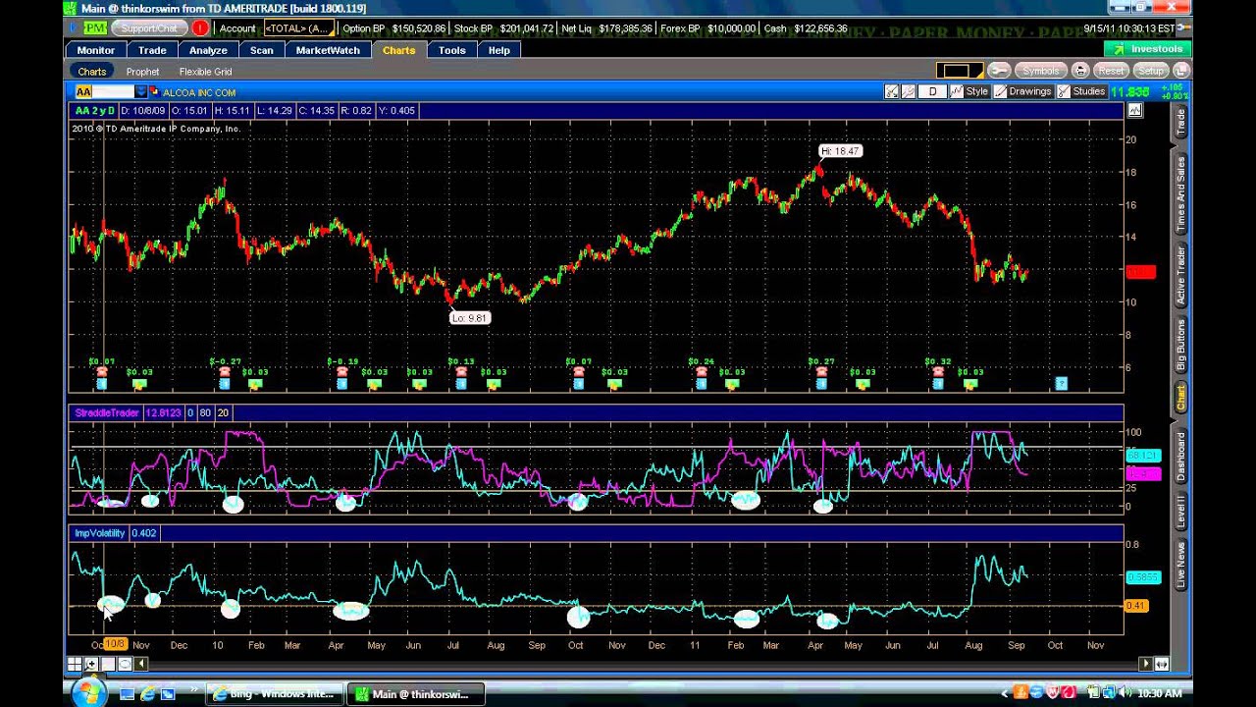Click the red alert exclamation icon
1256x707 pixels.
point(200,28)
